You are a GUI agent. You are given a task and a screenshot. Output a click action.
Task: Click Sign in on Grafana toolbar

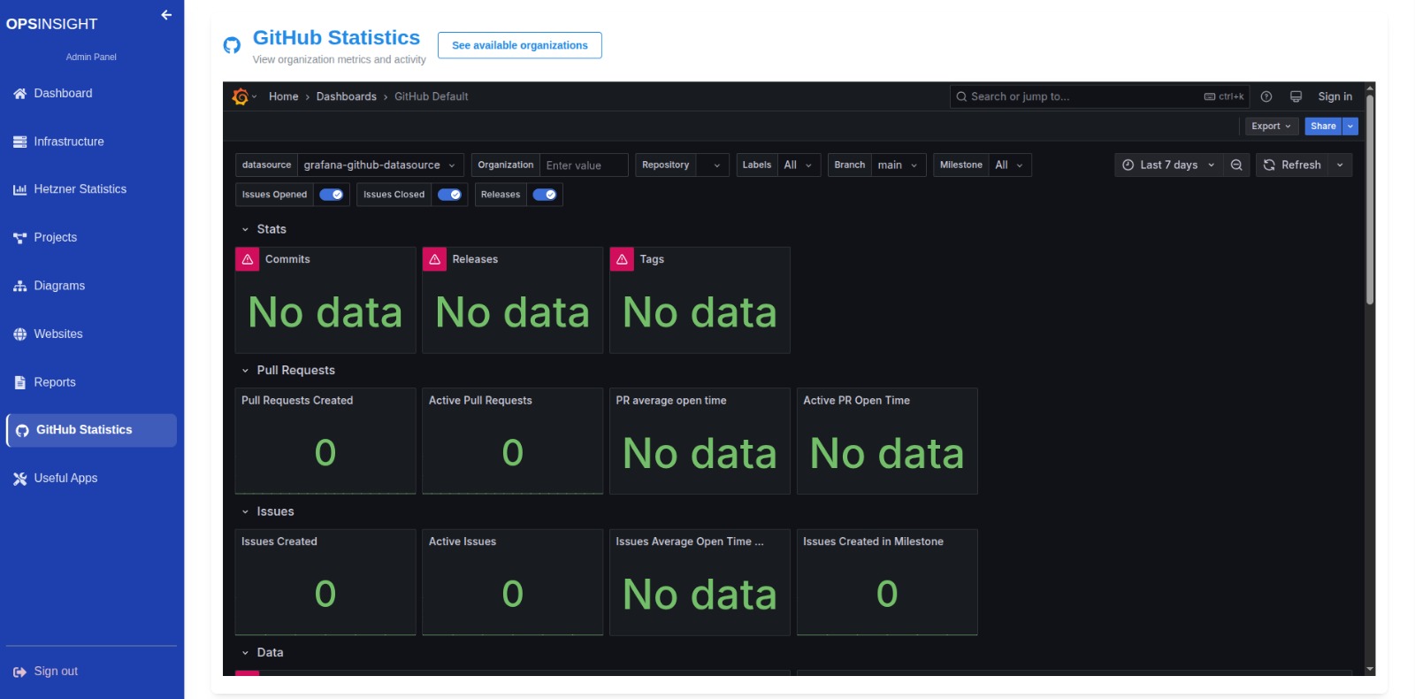click(1335, 96)
